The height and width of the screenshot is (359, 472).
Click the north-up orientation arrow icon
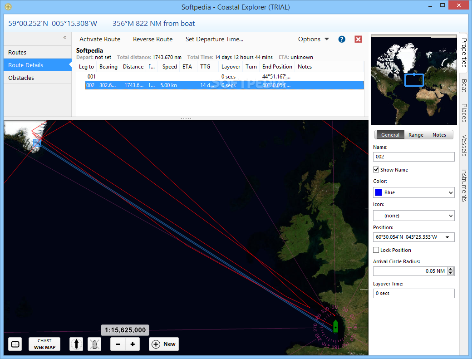(76, 344)
